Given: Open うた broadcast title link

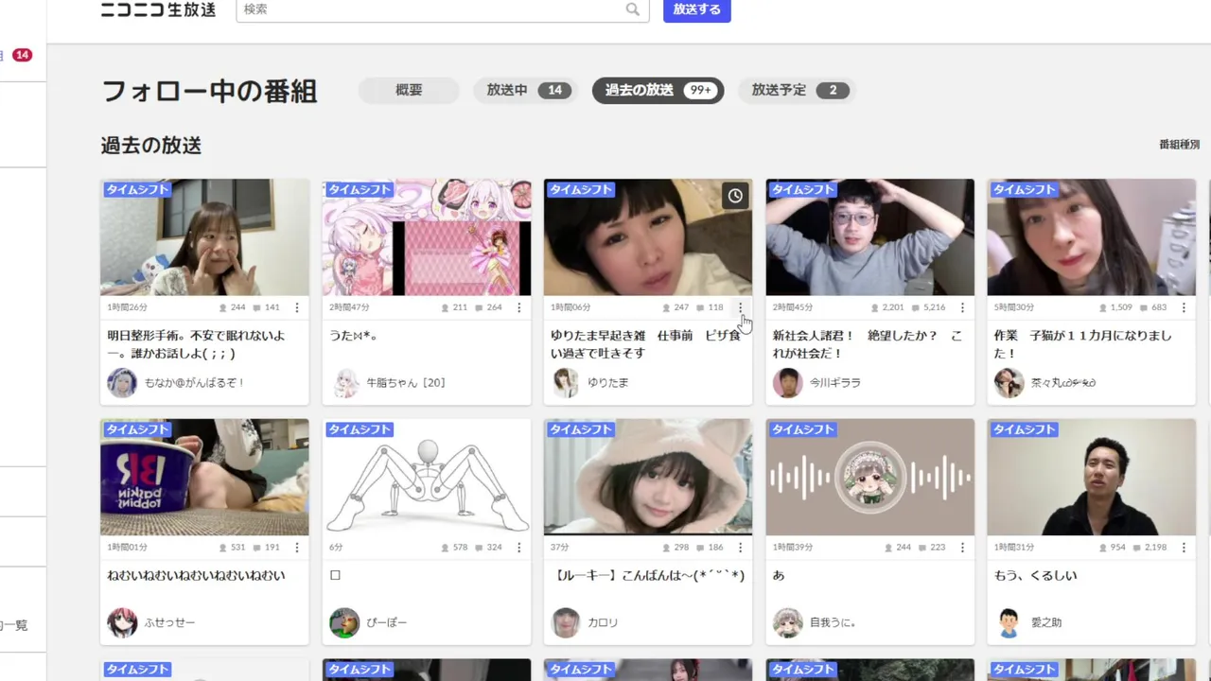Looking at the screenshot, I should (x=356, y=336).
